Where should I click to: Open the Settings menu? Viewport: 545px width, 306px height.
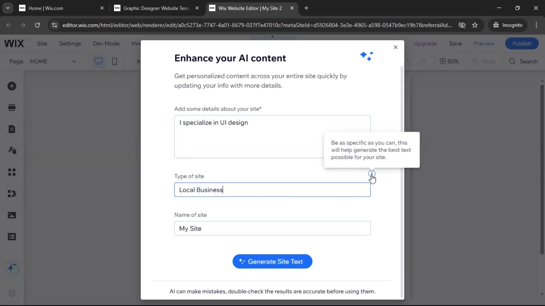[70, 43]
